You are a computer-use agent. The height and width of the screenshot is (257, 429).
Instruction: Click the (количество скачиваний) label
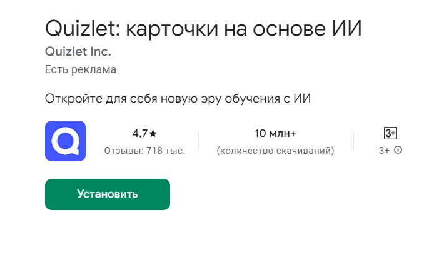pos(275,151)
